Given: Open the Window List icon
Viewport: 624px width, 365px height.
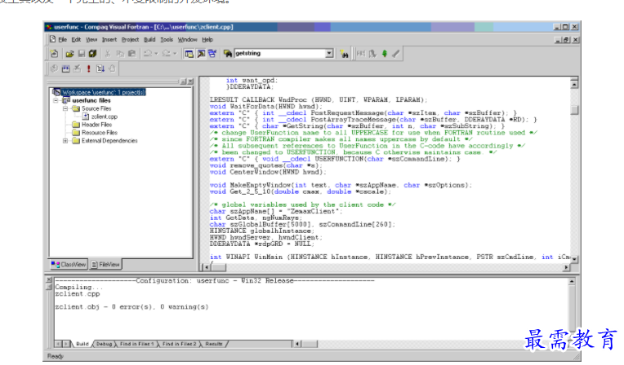Looking at the screenshot, I should 212,54.
